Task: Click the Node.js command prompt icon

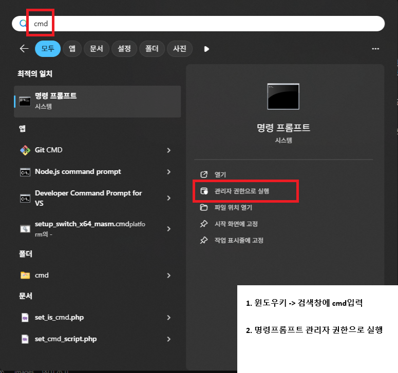Action: 25,172
